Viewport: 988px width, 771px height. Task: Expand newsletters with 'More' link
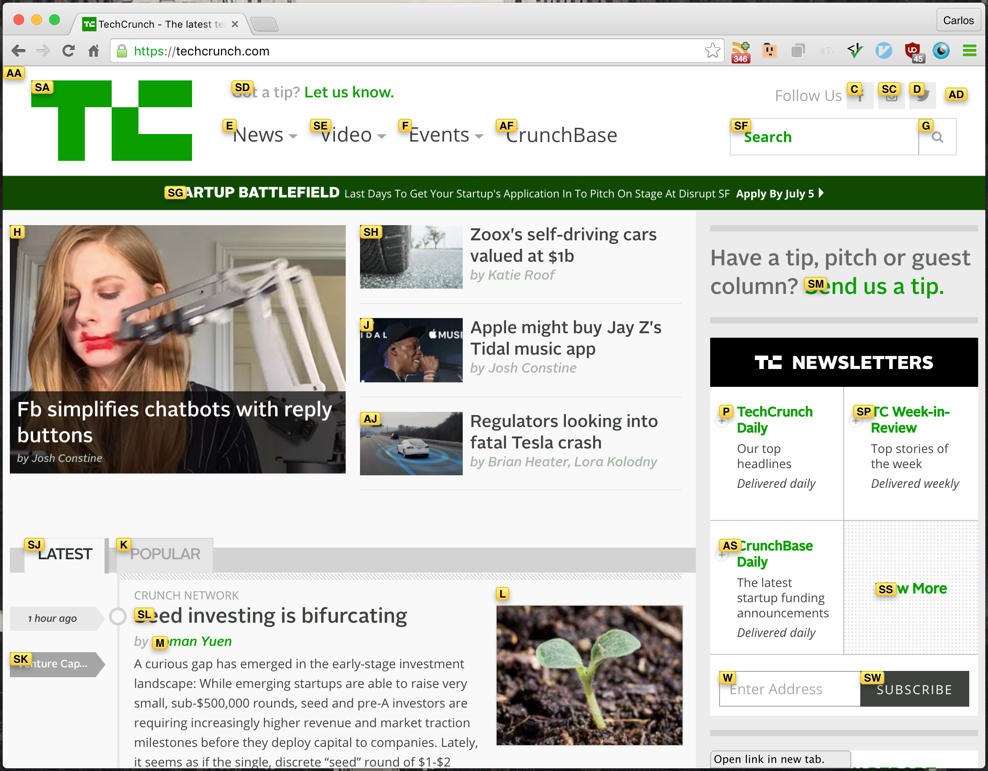[911, 589]
